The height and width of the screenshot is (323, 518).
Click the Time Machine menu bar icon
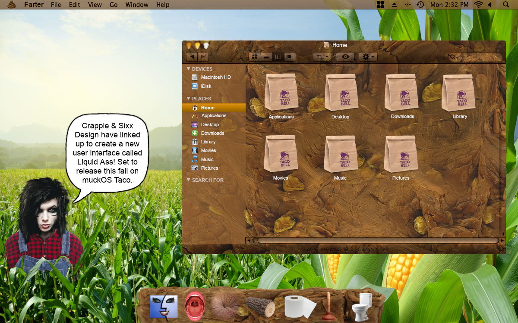pyautogui.click(x=420, y=5)
